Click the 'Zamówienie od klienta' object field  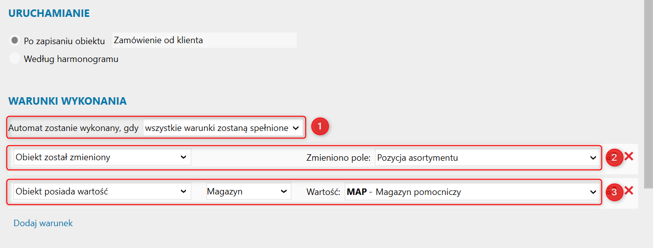pos(204,40)
